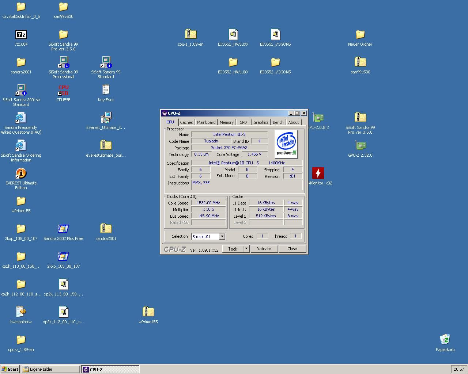468x374 pixels.
Task: Open the EVEREST Ultimate Edition icon
Action: tap(21, 173)
